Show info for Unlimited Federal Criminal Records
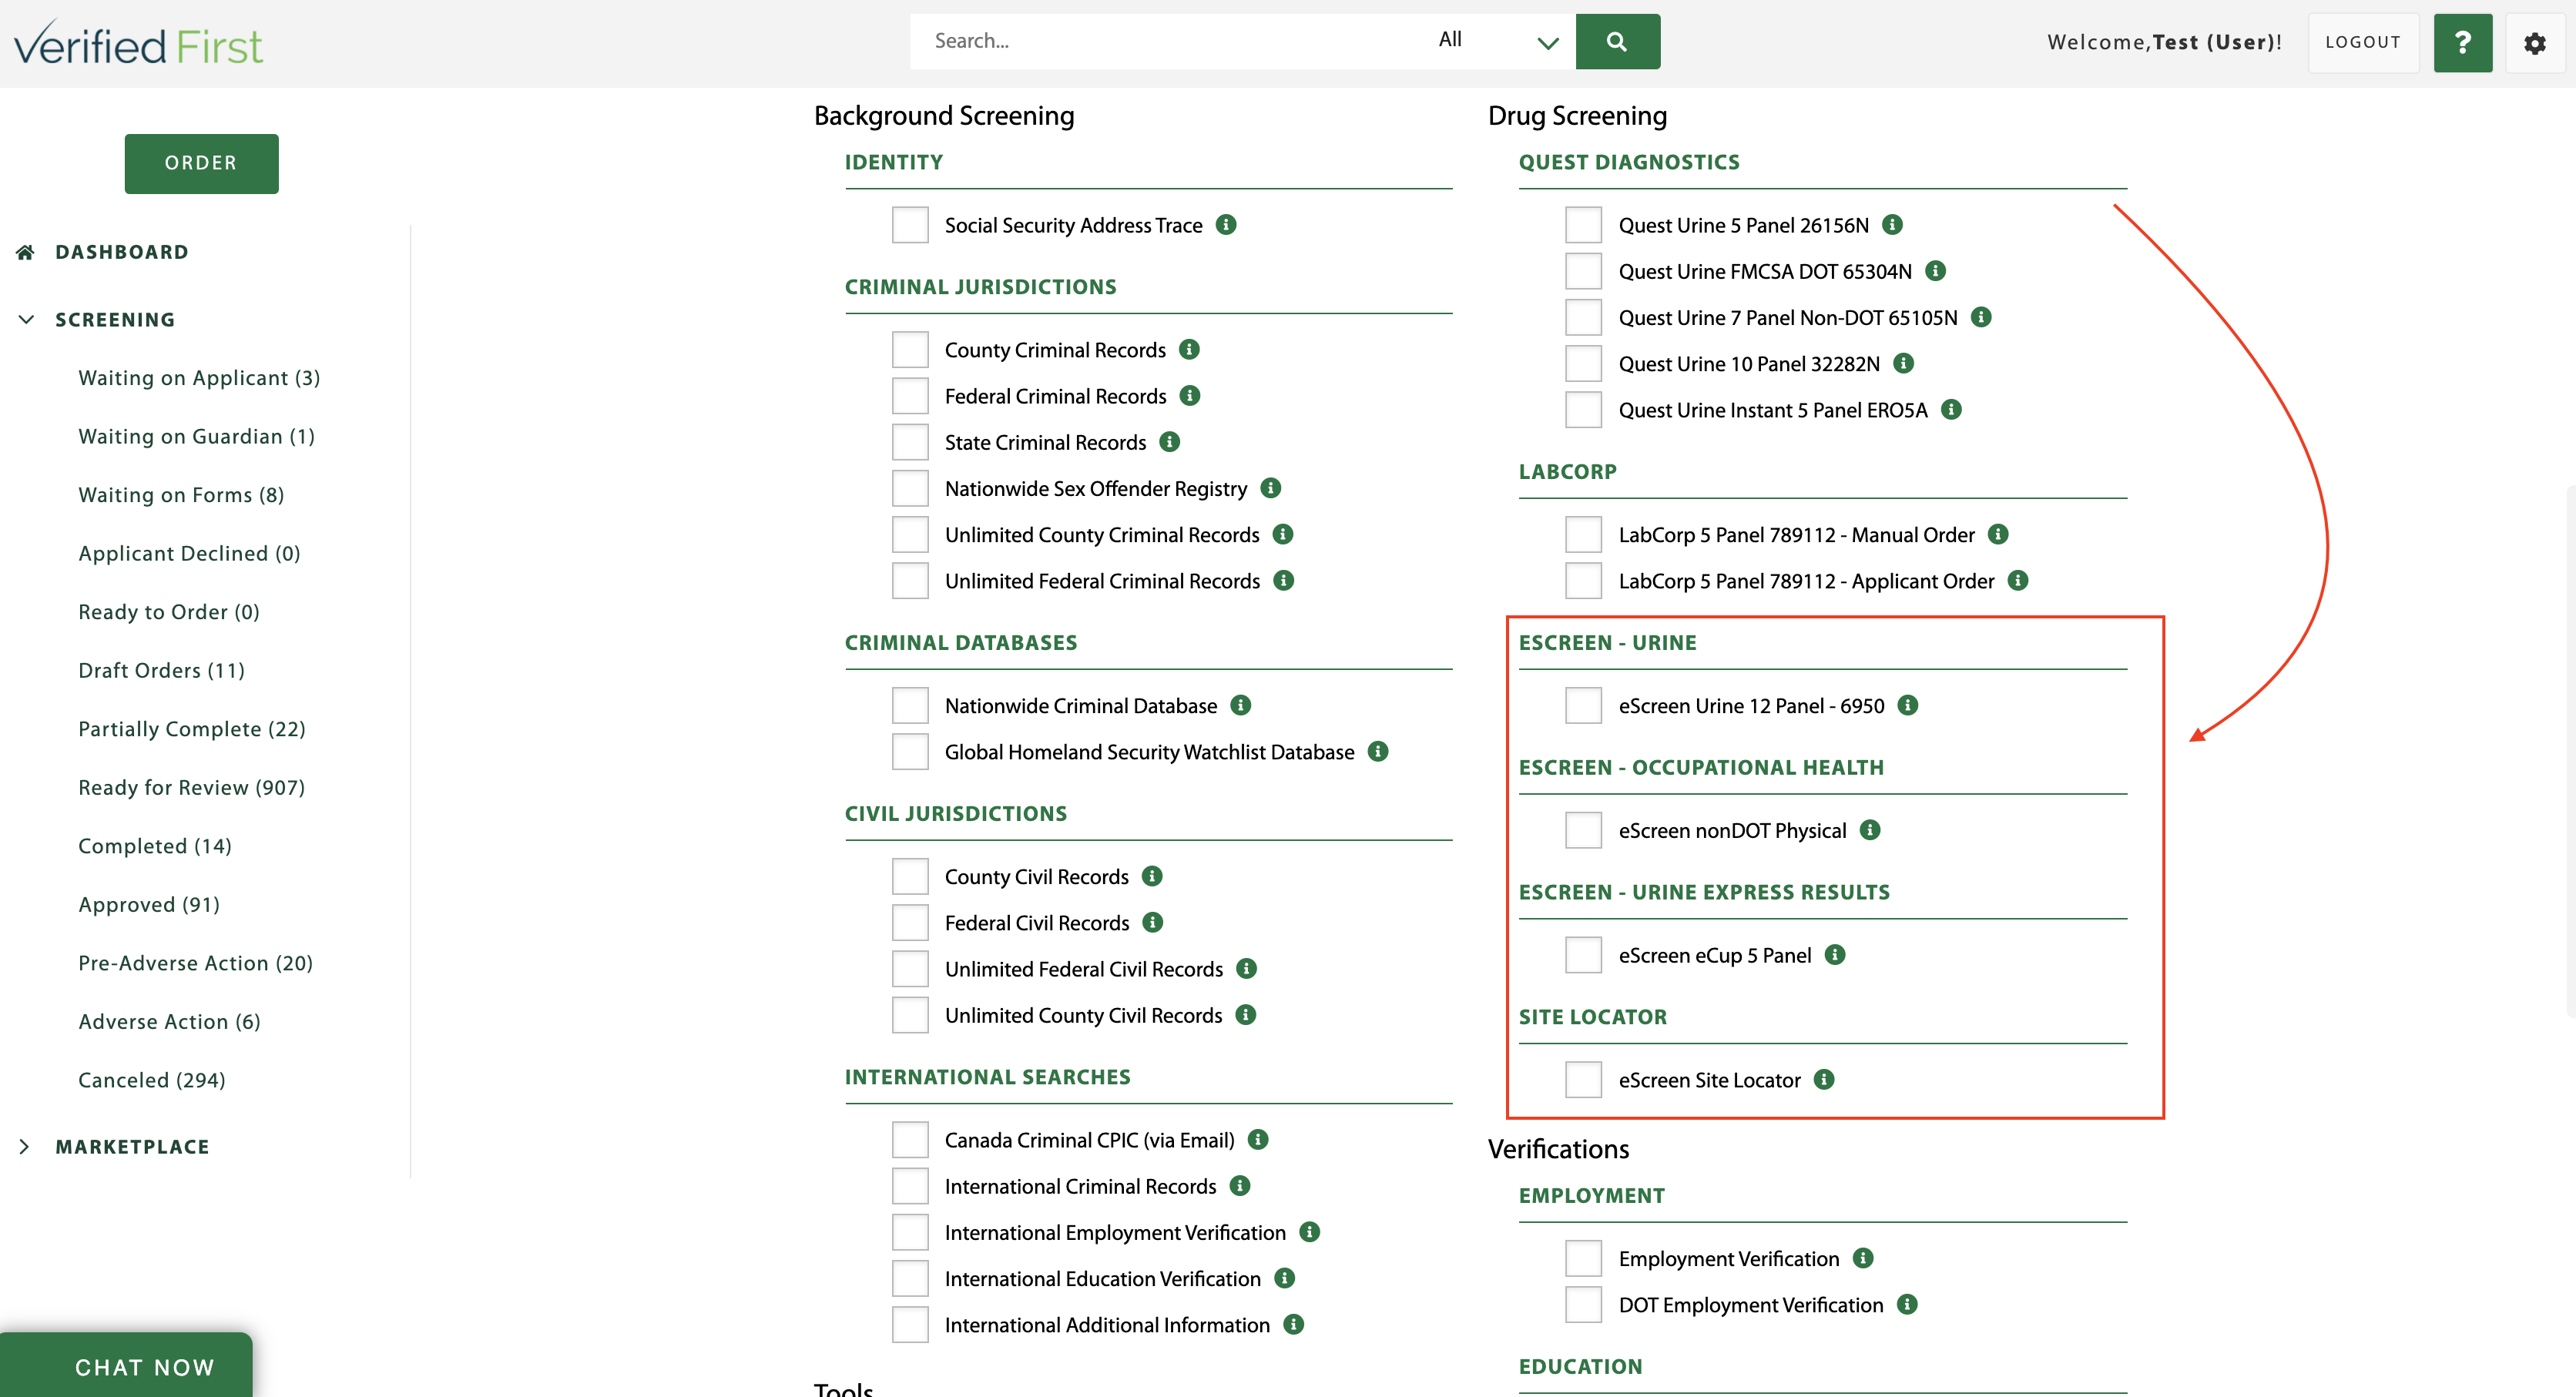 pyautogui.click(x=1284, y=581)
